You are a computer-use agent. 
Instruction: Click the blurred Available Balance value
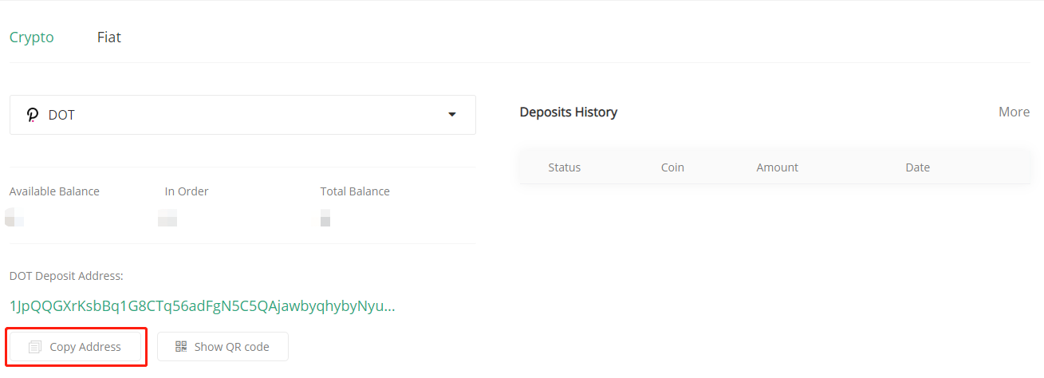pyautogui.click(x=15, y=217)
